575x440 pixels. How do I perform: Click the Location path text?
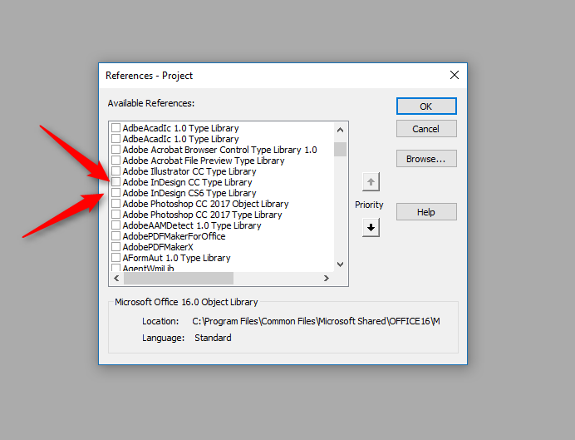point(316,321)
